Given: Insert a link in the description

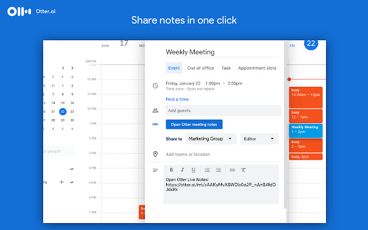Looking at the screenshot, I should click(232, 170).
